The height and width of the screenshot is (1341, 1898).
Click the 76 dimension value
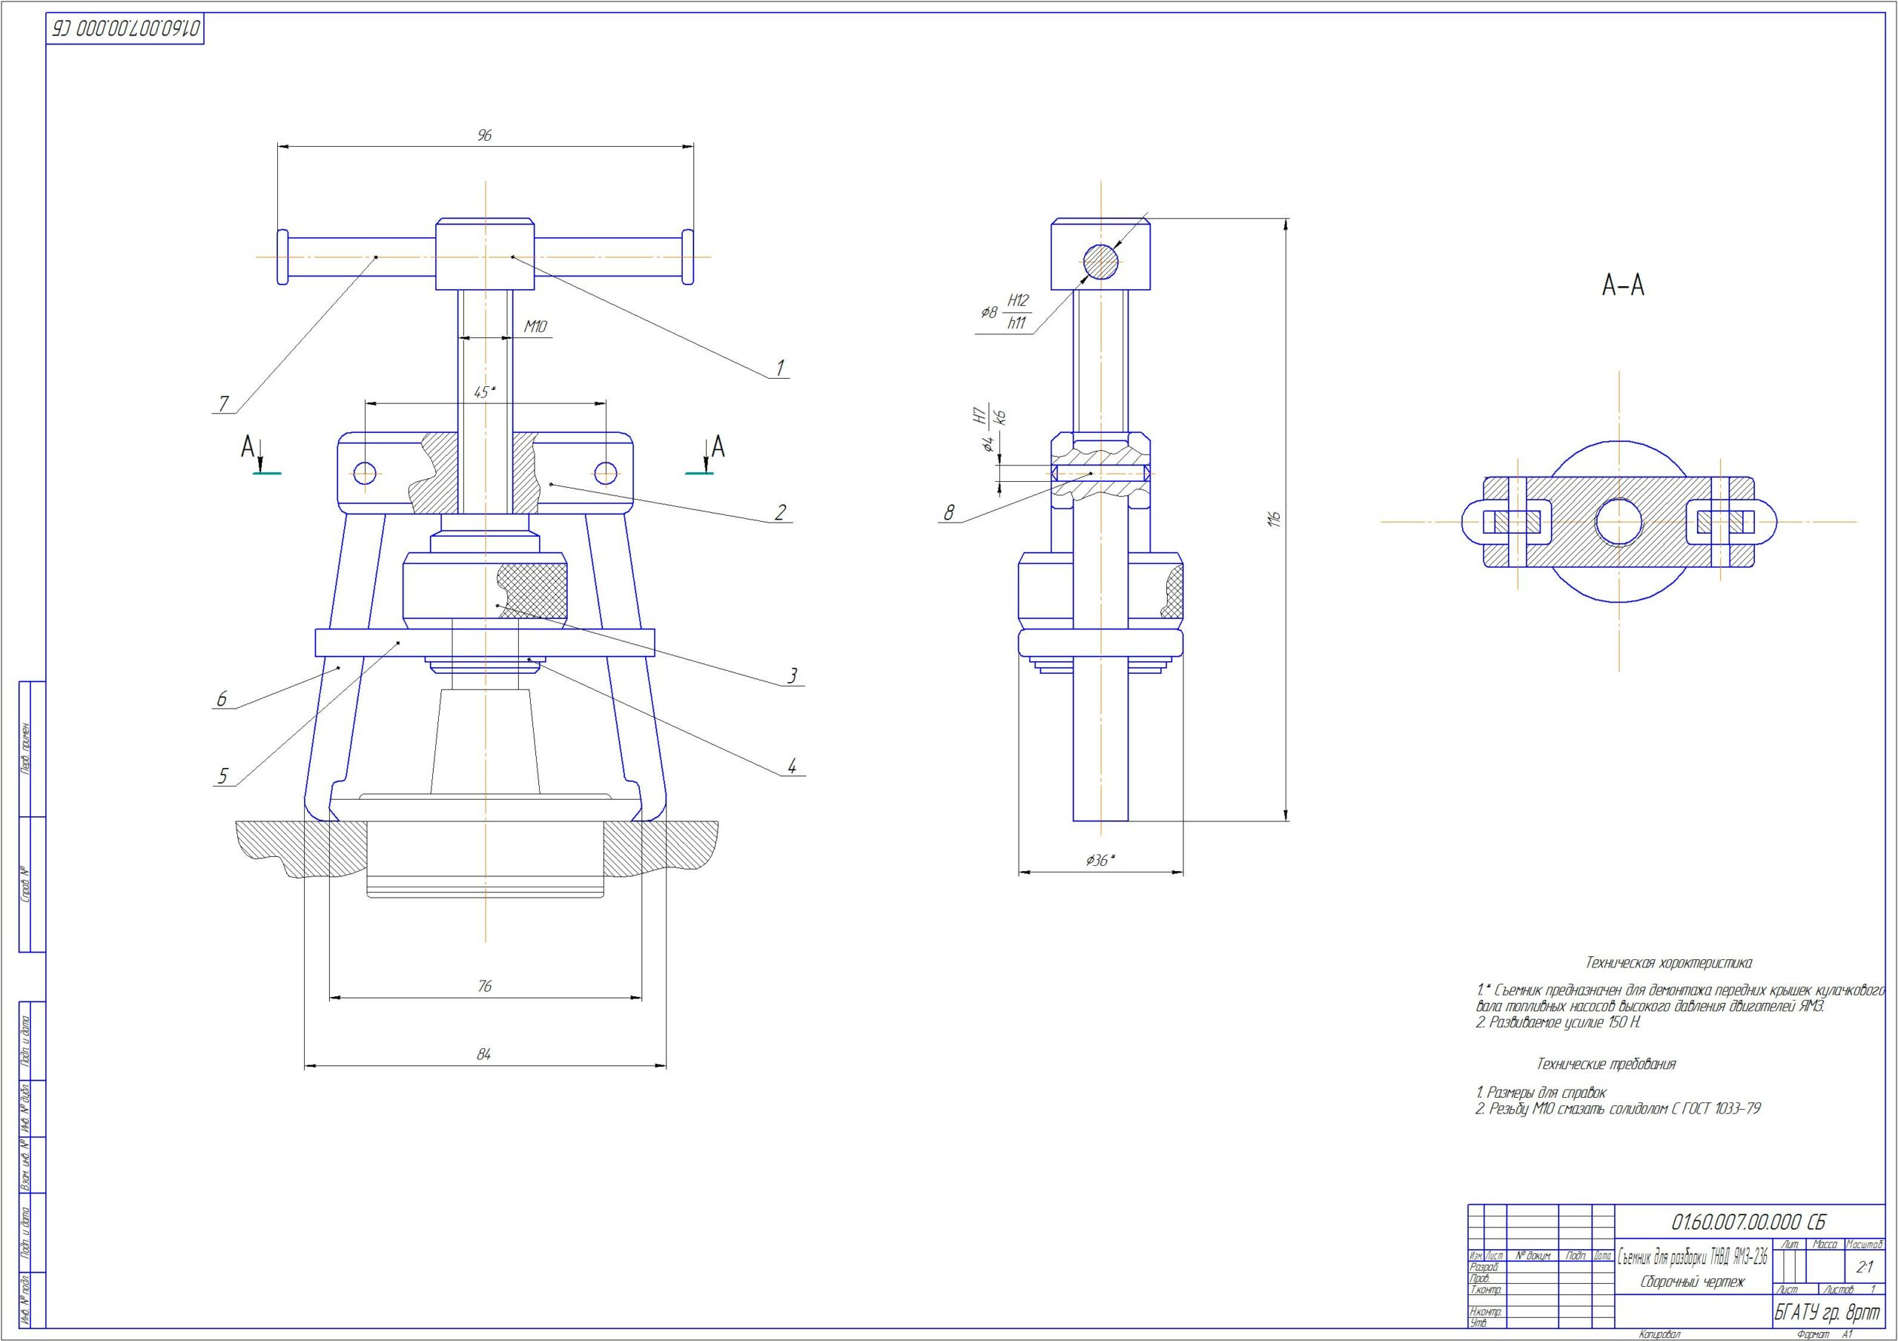[484, 985]
